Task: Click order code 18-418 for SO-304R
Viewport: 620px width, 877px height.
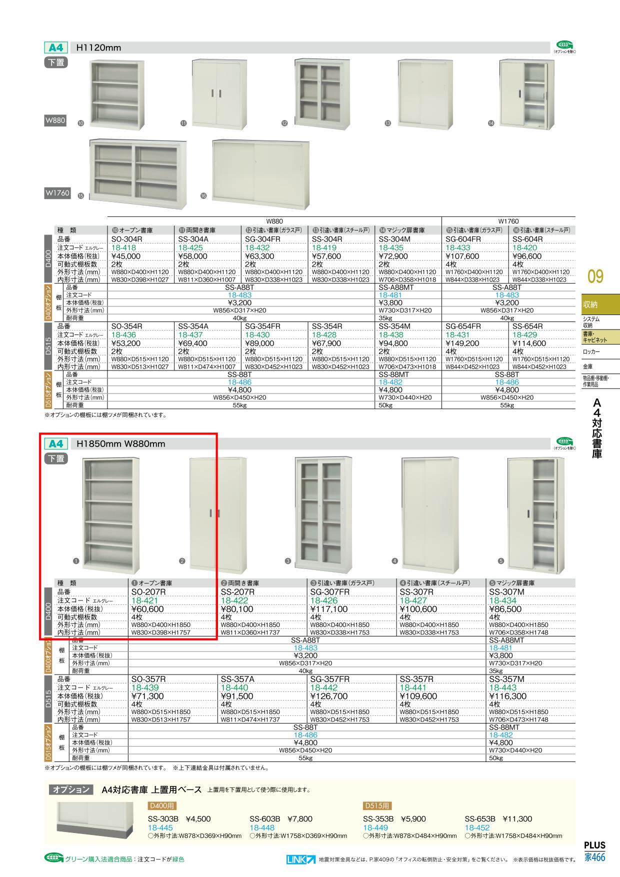Action: (123, 247)
